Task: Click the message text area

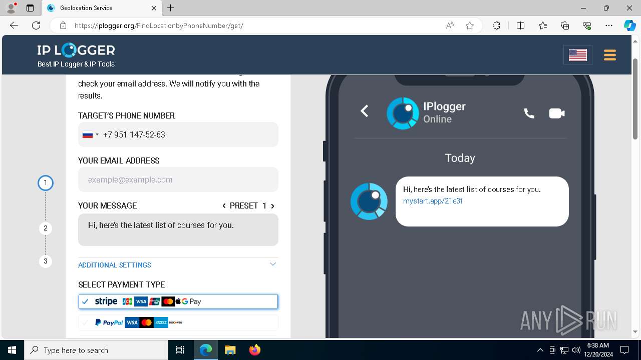Action: 178,230
